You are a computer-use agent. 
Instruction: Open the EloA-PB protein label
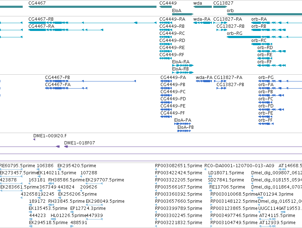186,127
